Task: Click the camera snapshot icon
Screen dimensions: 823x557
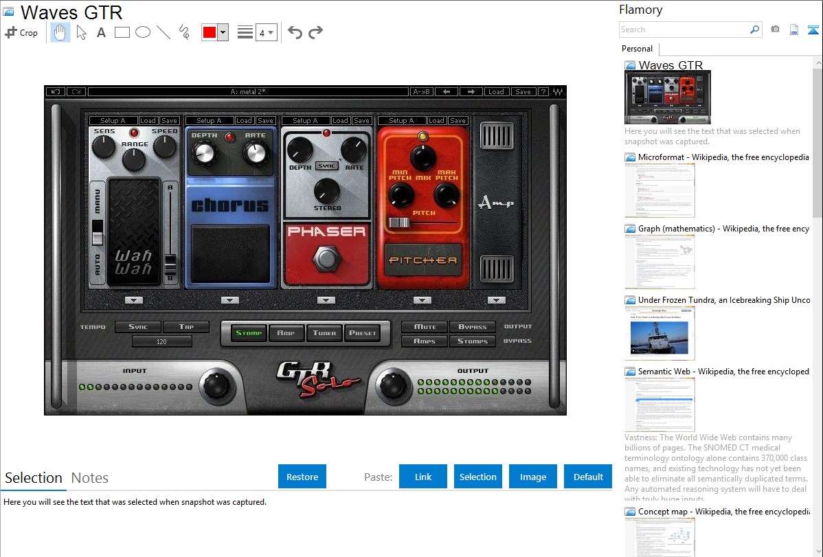Action: click(775, 30)
